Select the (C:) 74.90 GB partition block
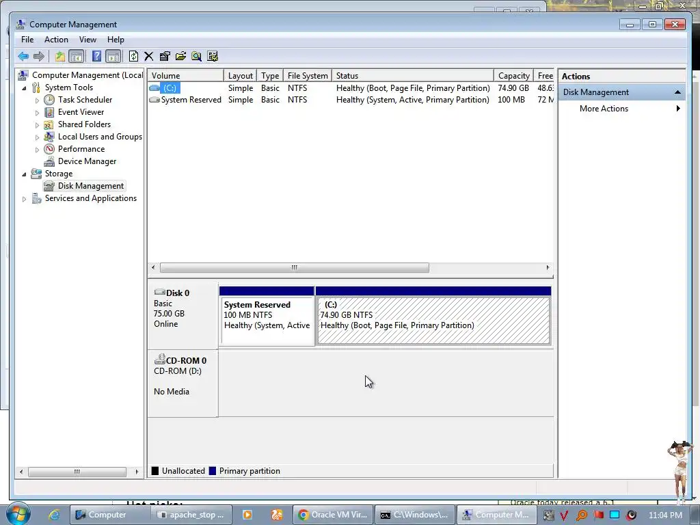 click(x=433, y=316)
